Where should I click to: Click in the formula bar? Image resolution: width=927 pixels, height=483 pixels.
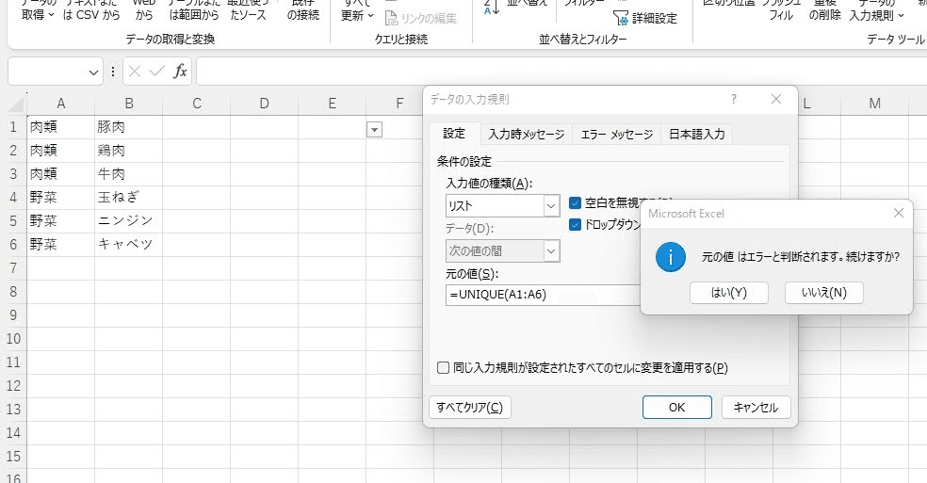point(561,72)
